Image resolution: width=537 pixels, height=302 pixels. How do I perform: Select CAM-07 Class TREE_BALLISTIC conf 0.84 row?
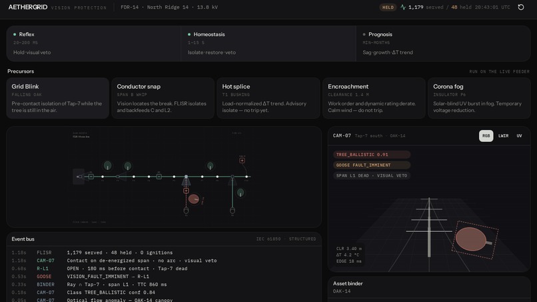pos(164,293)
